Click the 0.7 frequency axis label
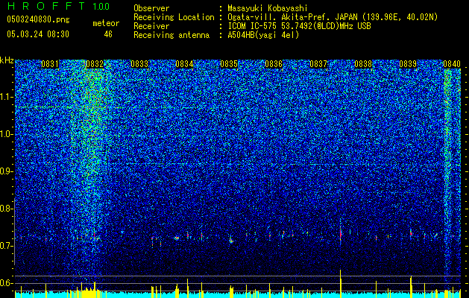 7,246
